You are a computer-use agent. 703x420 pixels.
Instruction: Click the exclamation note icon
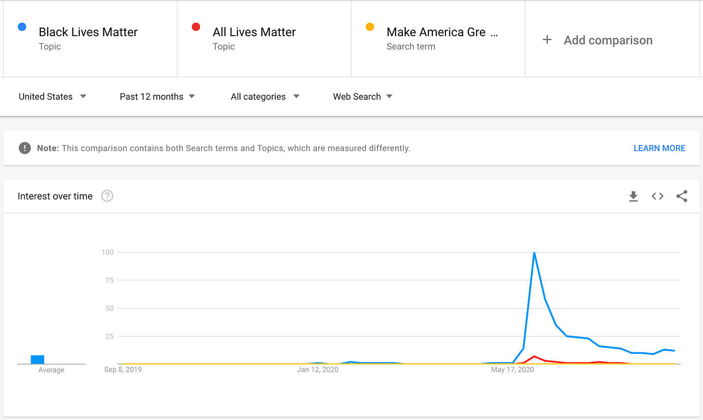point(24,148)
